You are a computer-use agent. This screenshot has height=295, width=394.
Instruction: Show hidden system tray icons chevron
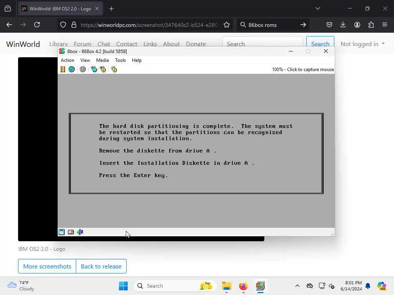tap(297, 286)
